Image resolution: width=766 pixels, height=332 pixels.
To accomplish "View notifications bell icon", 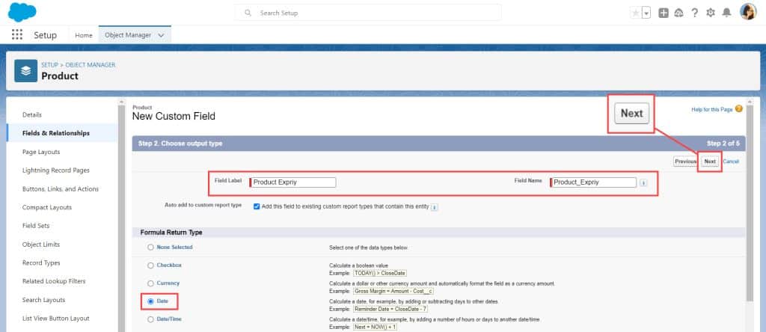I will click(x=726, y=13).
